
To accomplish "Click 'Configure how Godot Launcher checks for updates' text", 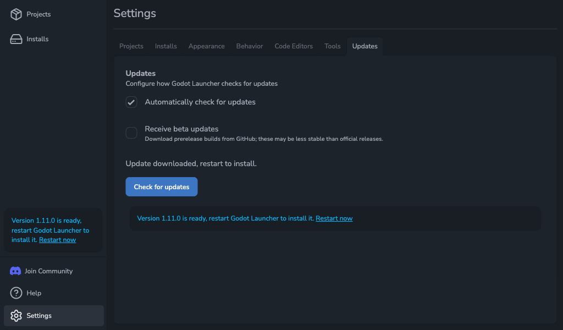I will tap(201, 84).
